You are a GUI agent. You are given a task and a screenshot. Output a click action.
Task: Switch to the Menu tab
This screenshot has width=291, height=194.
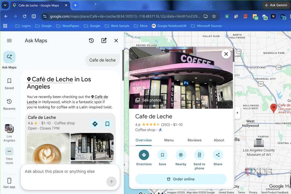[x=169, y=140]
